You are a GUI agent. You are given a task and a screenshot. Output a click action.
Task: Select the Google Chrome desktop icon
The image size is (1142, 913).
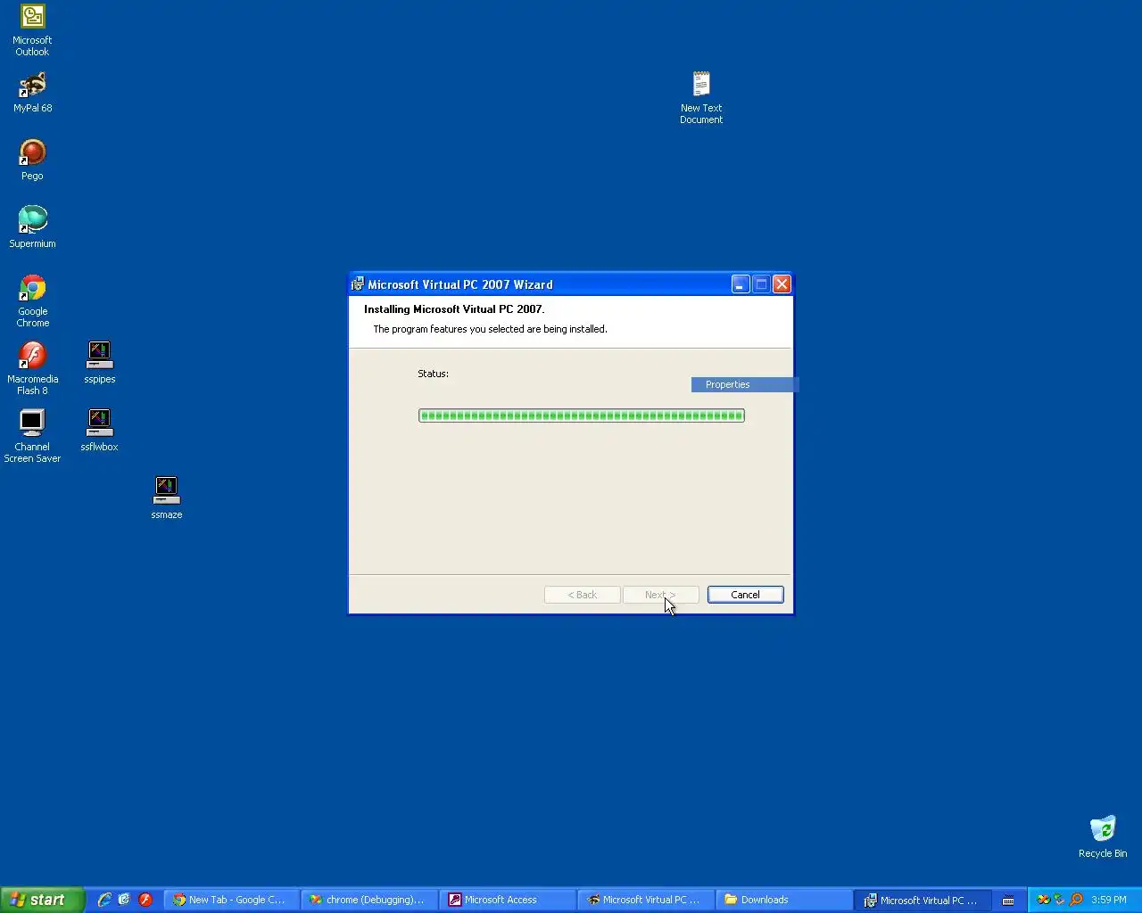(32, 301)
